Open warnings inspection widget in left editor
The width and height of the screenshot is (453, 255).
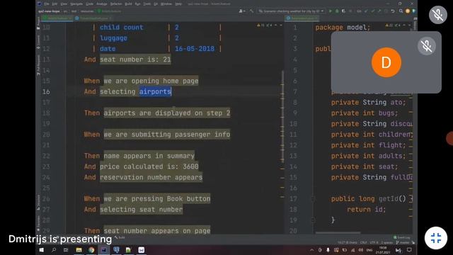pyautogui.click(x=265, y=25)
